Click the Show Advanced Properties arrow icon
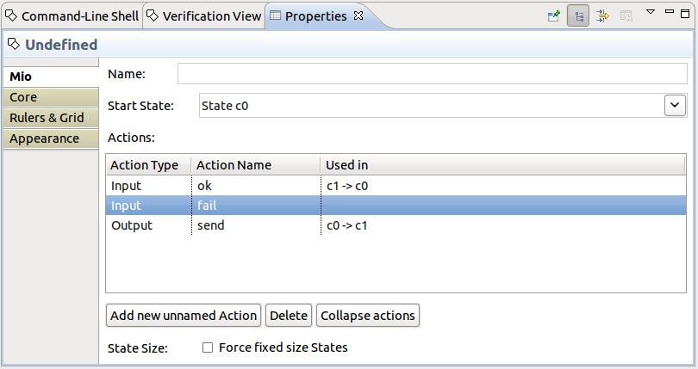Viewport: 698px width, 369px height. coord(602,15)
